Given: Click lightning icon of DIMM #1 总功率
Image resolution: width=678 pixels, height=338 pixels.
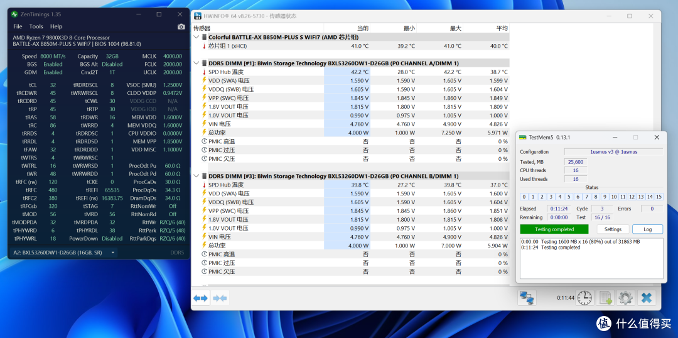Looking at the screenshot, I should pyautogui.click(x=204, y=133).
